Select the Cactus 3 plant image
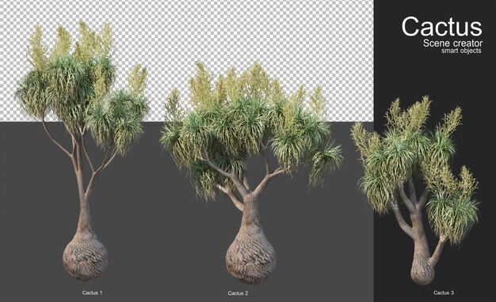The width and height of the screenshot is (496, 302). coord(415,191)
